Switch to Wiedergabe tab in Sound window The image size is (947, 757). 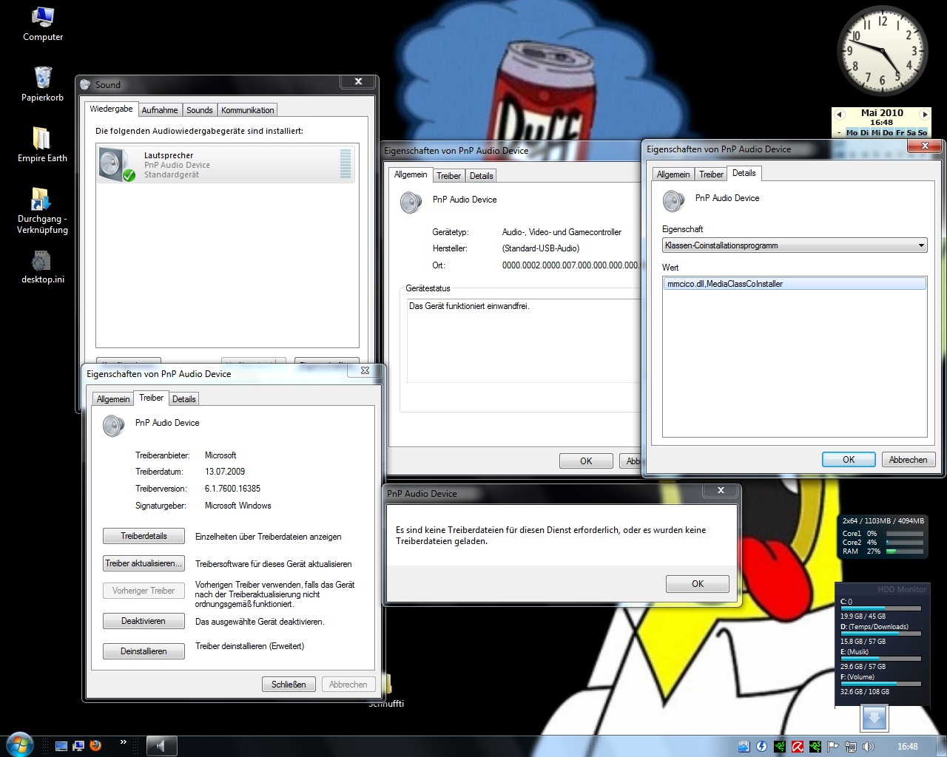point(111,109)
